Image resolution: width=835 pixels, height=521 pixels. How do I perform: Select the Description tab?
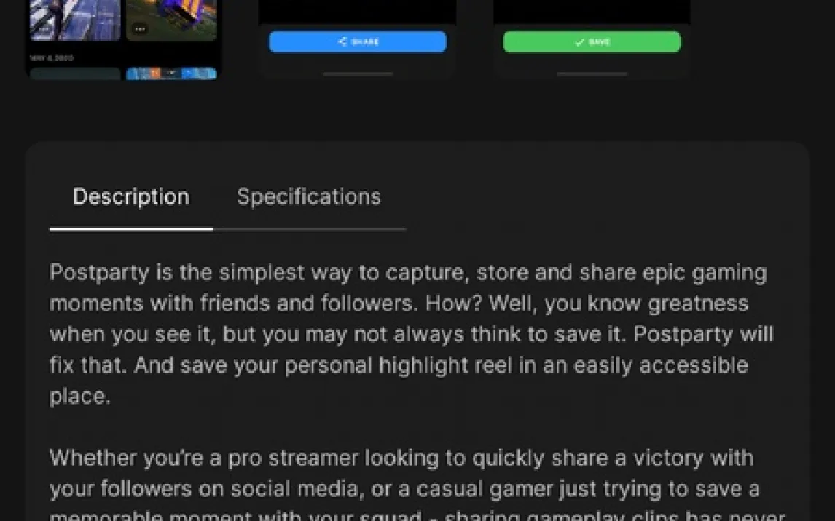click(x=131, y=196)
